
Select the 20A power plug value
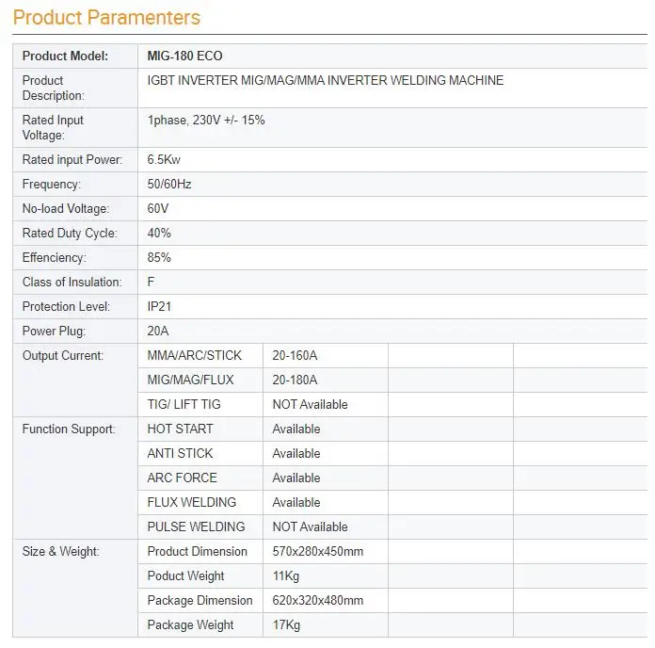(x=158, y=332)
